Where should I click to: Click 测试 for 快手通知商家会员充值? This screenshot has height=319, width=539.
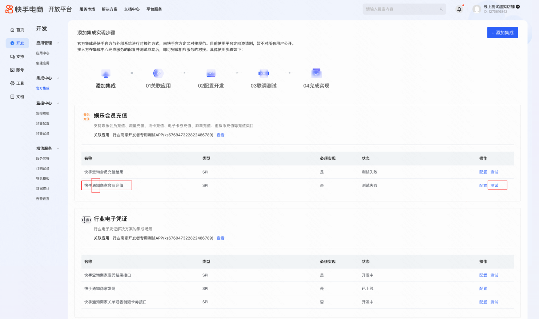(x=494, y=186)
